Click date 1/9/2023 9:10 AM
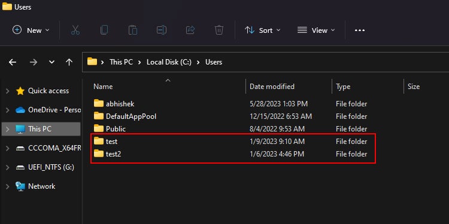Screen dimensions: 449x224 coord(277,142)
